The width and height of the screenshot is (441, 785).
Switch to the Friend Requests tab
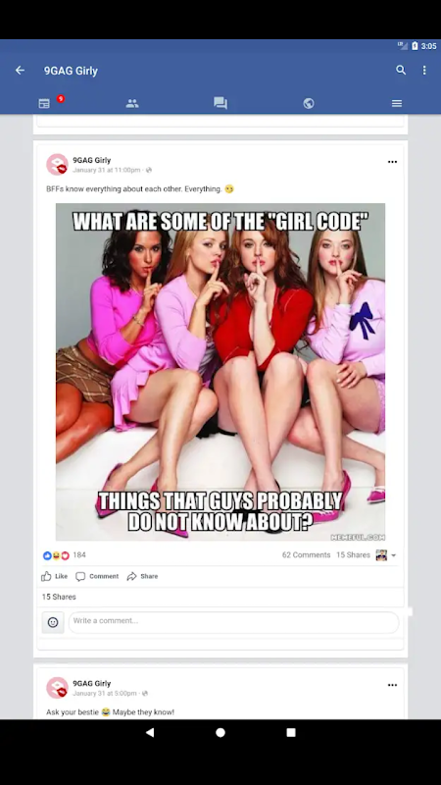point(132,103)
